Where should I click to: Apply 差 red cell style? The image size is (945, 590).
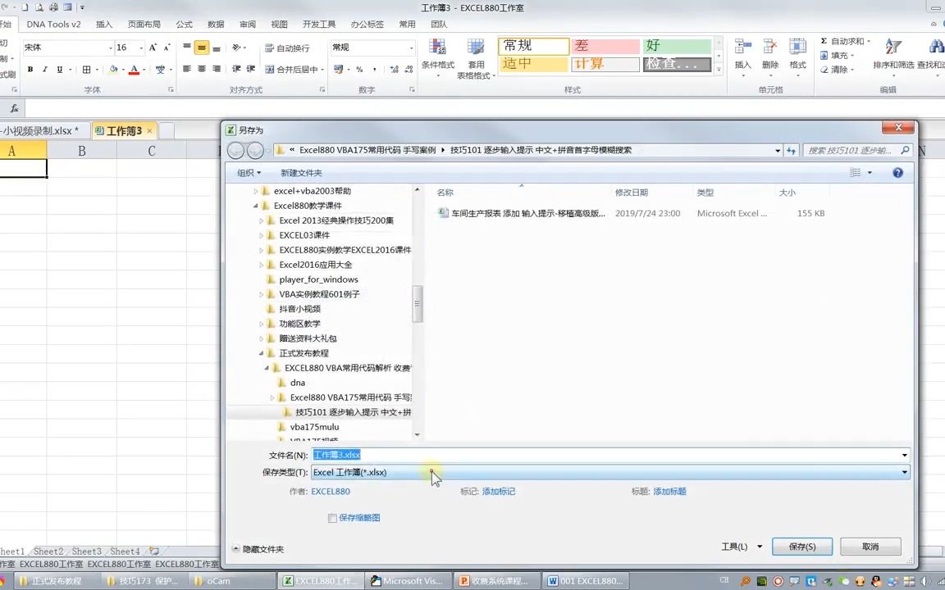pyautogui.click(x=605, y=46)
